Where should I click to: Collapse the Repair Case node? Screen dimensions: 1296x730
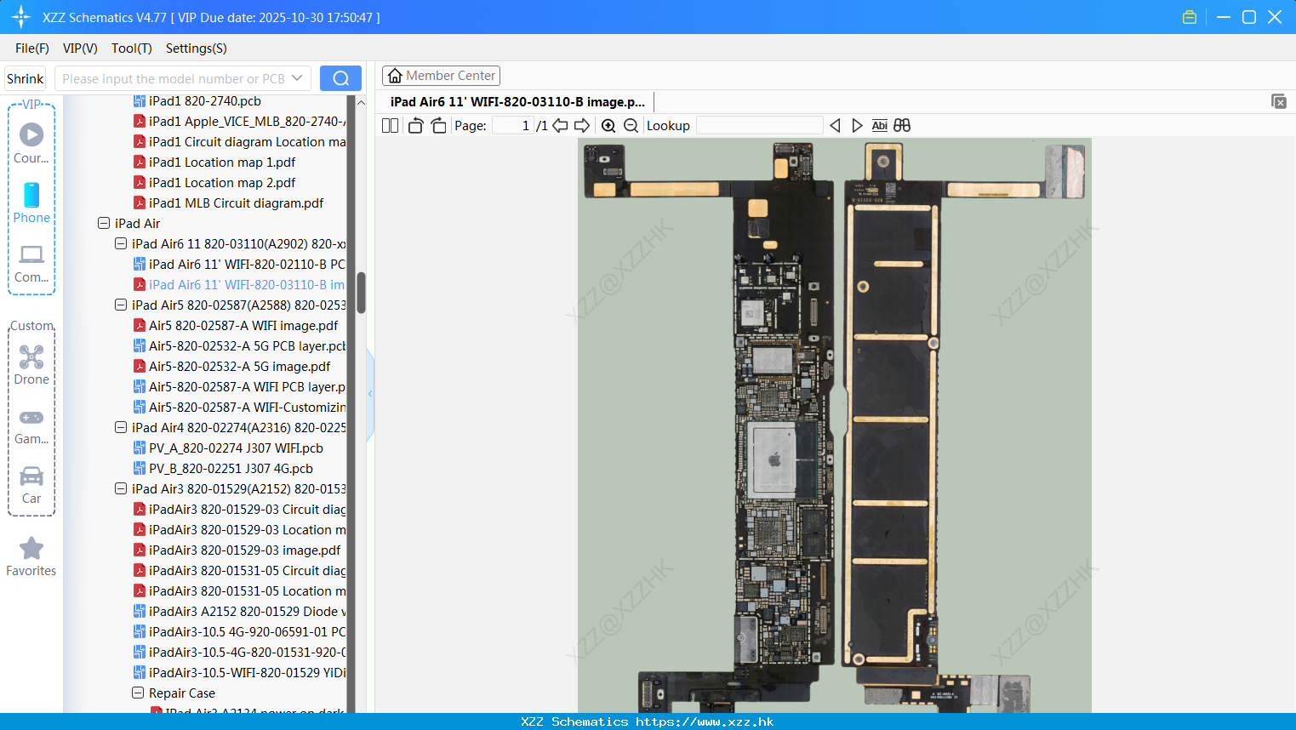138,693
